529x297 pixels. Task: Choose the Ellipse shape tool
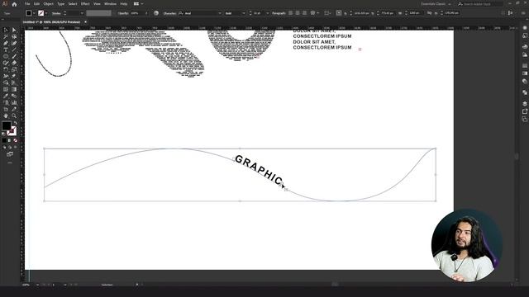pos(6,56)
